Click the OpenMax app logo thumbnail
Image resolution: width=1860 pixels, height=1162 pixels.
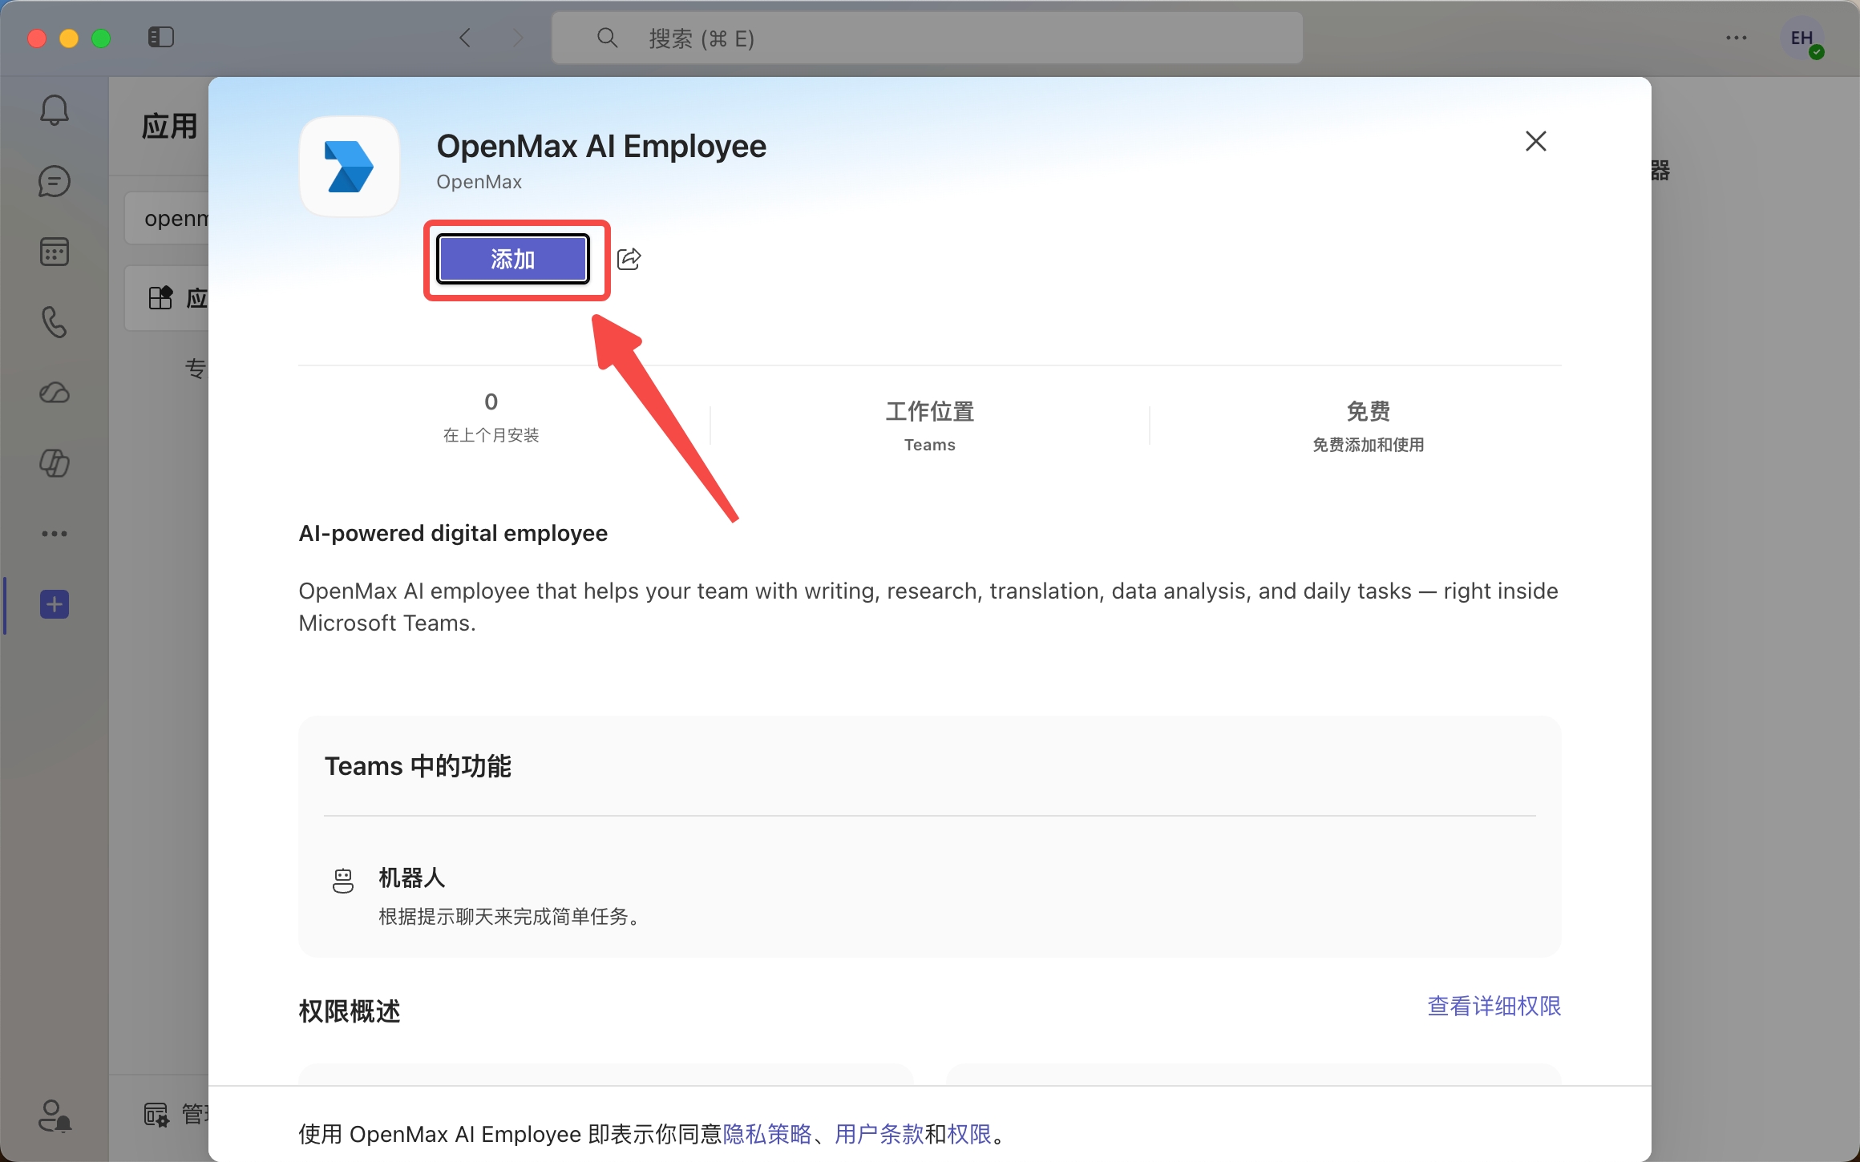point(350,167)
